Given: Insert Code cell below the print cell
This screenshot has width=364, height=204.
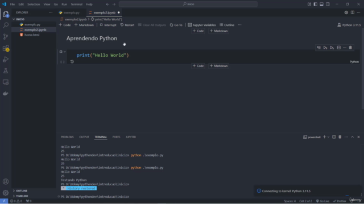Looking at the screenshot, I should click(198, 66).
